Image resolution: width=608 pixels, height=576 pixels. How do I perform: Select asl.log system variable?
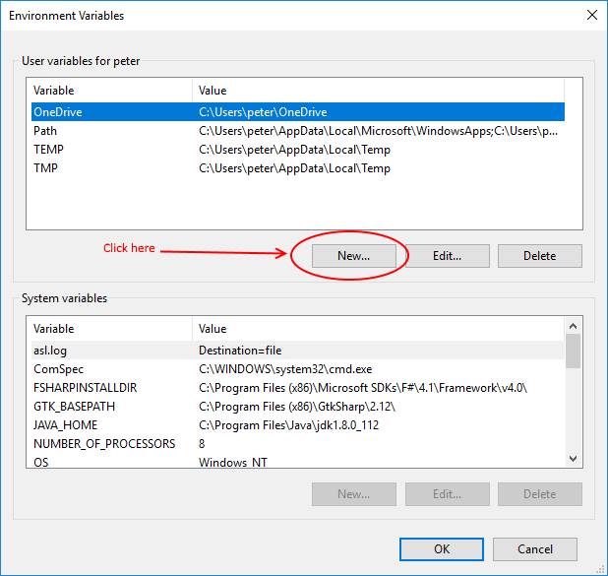49,351
